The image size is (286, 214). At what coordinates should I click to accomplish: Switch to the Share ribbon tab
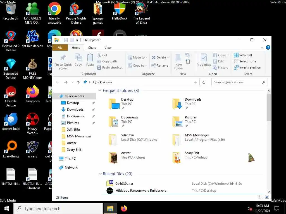92,48
